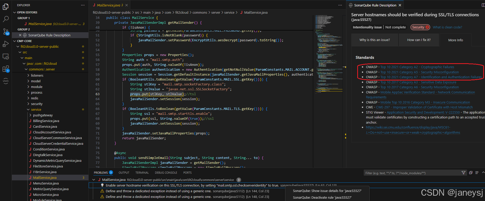Viewport: 485px width, 201px height.
Task: Open the 'How can I fix it?' tab
Action: 419,40
